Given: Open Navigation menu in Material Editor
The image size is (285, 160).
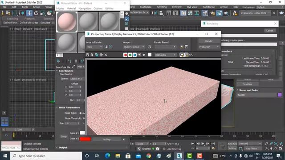Looking at the screenshot, I should click(x=85, y=8).
